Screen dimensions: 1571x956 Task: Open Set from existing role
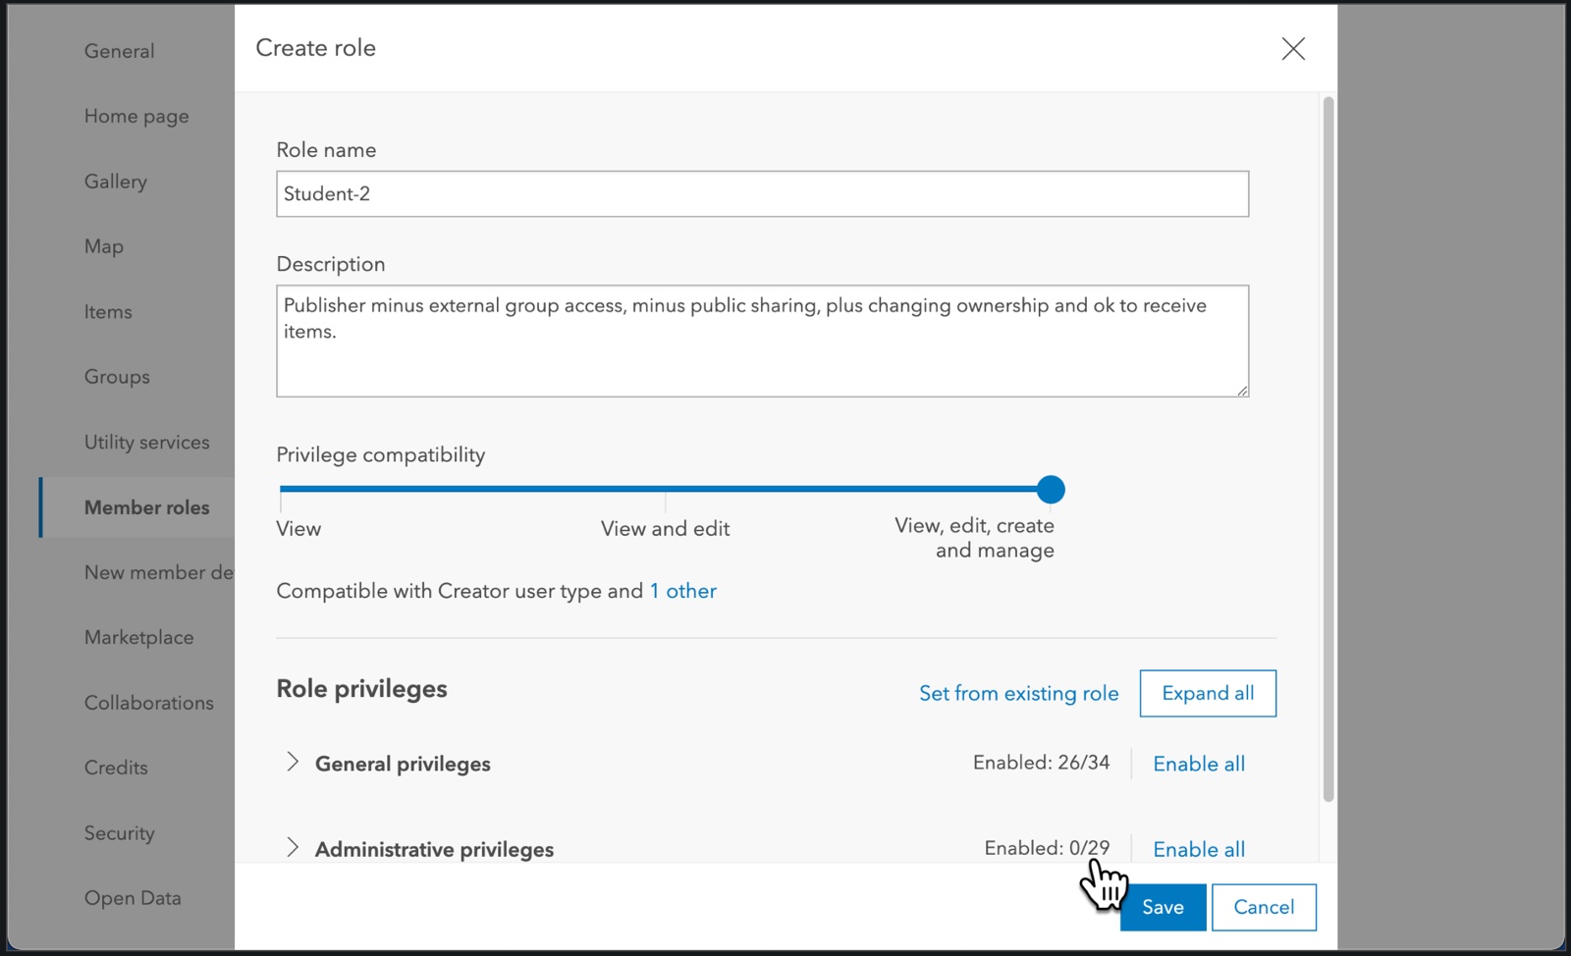point(1018,693)
